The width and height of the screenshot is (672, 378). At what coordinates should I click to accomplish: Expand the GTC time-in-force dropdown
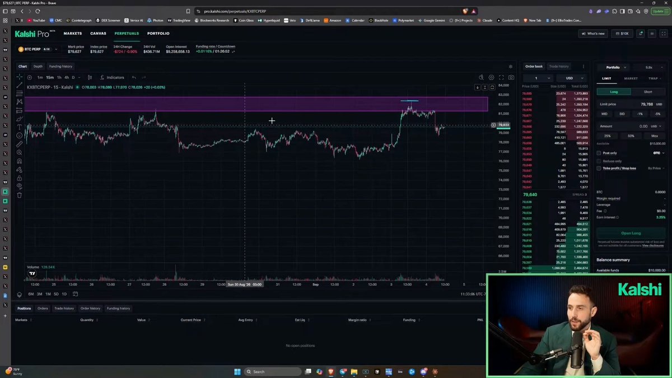(657, 153)
